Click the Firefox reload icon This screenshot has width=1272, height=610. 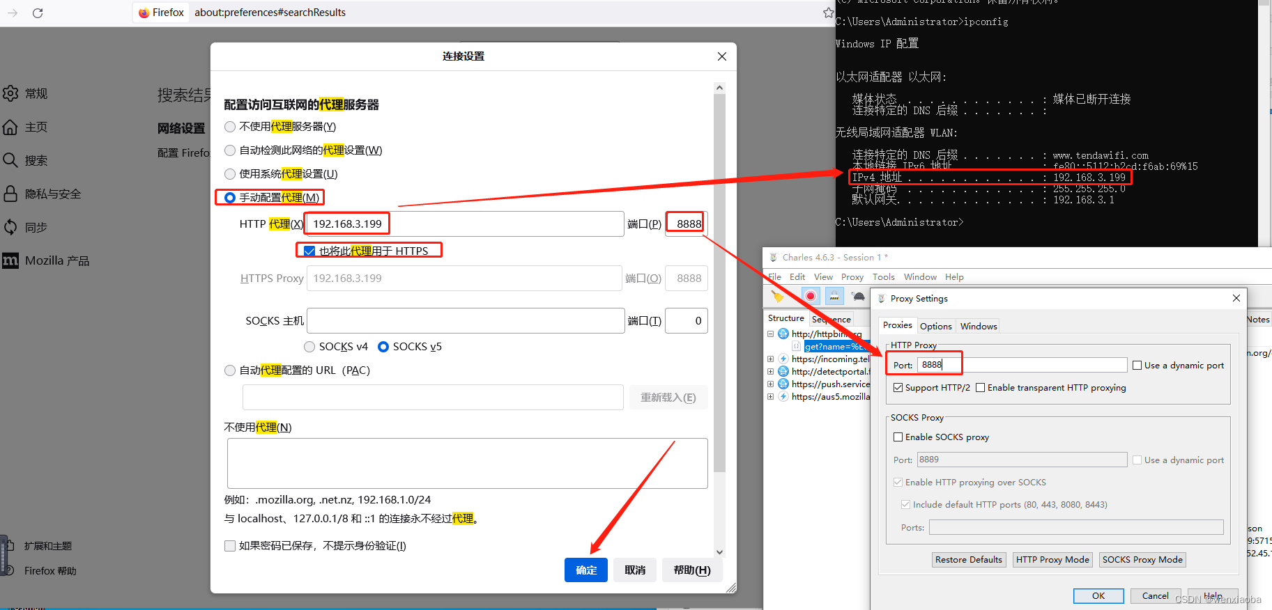pyautogui.click(x=38, y=13)
